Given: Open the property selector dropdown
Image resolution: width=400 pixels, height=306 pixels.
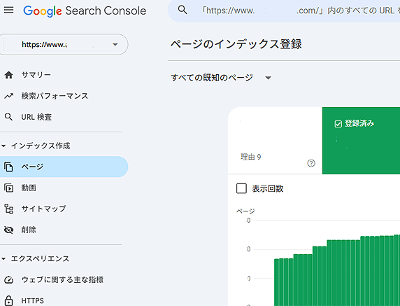Looking at the screenshot, I should 63,44.
